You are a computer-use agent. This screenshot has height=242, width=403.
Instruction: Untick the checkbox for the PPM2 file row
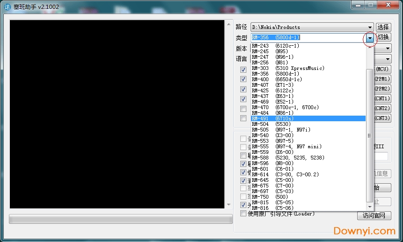pyautogui.click(x=243, y=89)
